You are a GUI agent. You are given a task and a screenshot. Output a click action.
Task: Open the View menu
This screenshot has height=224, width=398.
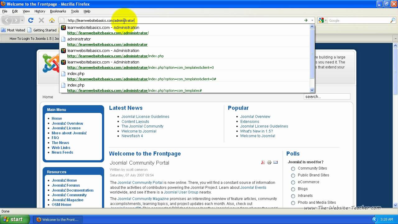coord(26,11)
